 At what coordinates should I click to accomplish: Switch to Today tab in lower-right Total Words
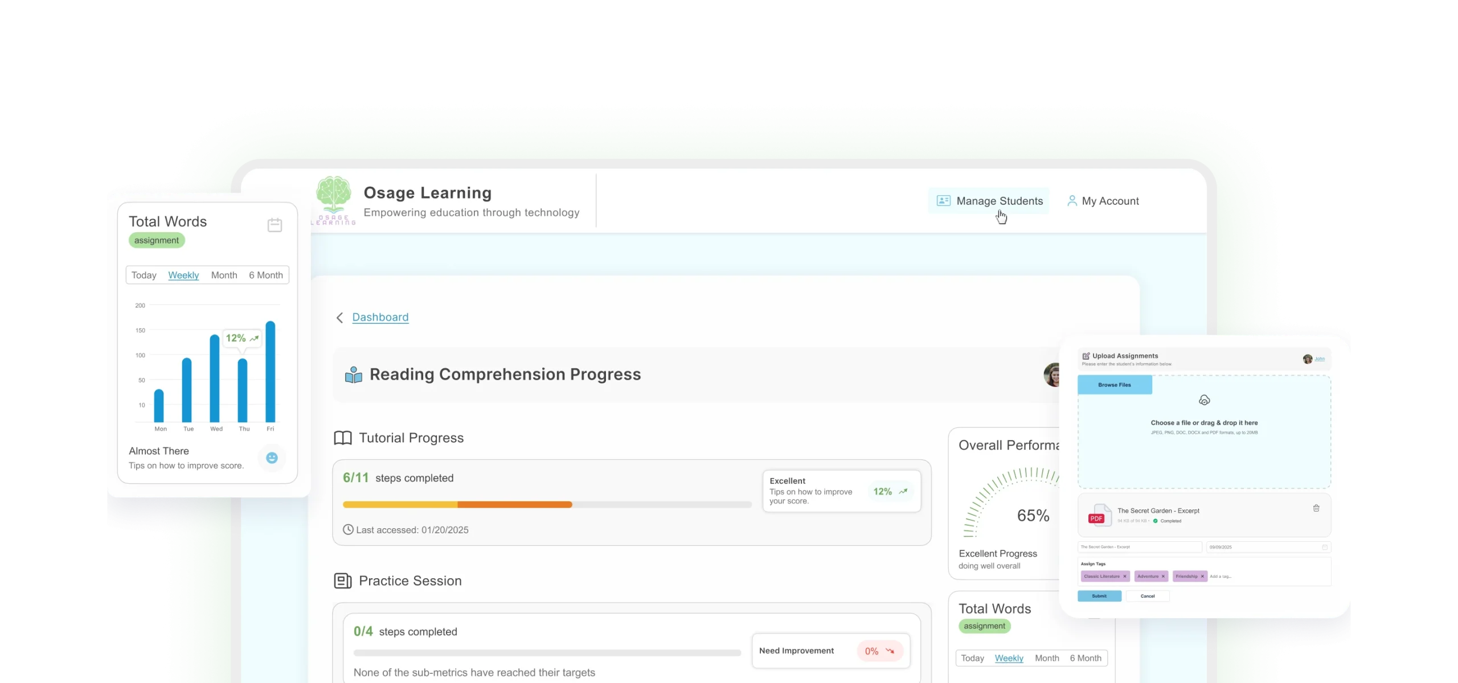coord(972,658)
